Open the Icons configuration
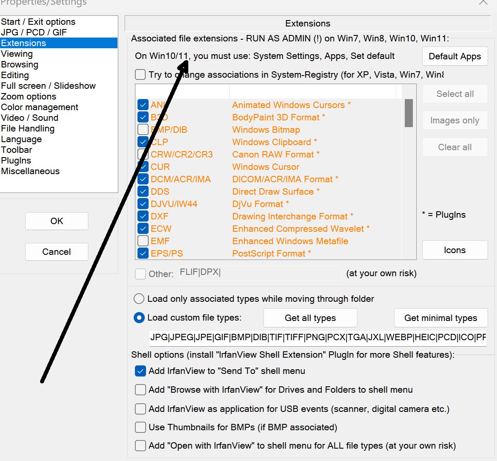The width and height of the screenshot is (497, 461). [455, 250]
